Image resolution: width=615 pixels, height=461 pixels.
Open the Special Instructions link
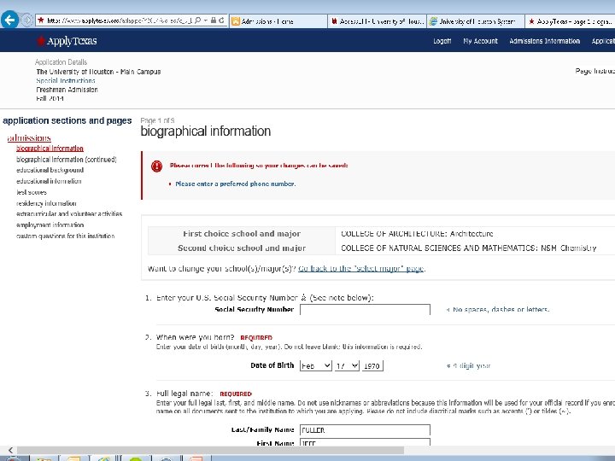[x=66, y=81]
